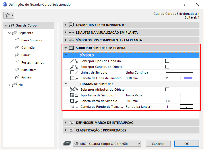Open the ARQ - Guarda-Corpo & Corrimão layer dropdown
The image size is (204, 150).
[x=107, y=144]
